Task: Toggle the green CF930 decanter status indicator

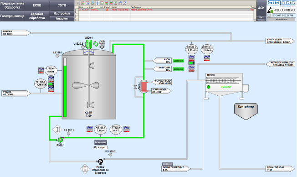Action: point(209,87)
